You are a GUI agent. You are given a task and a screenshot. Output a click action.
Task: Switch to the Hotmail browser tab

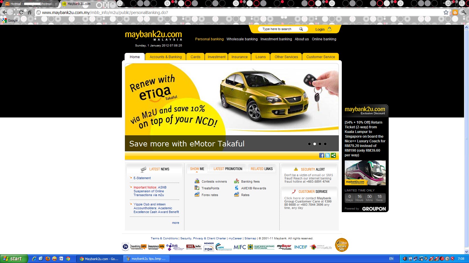click(x=30, y=4)
